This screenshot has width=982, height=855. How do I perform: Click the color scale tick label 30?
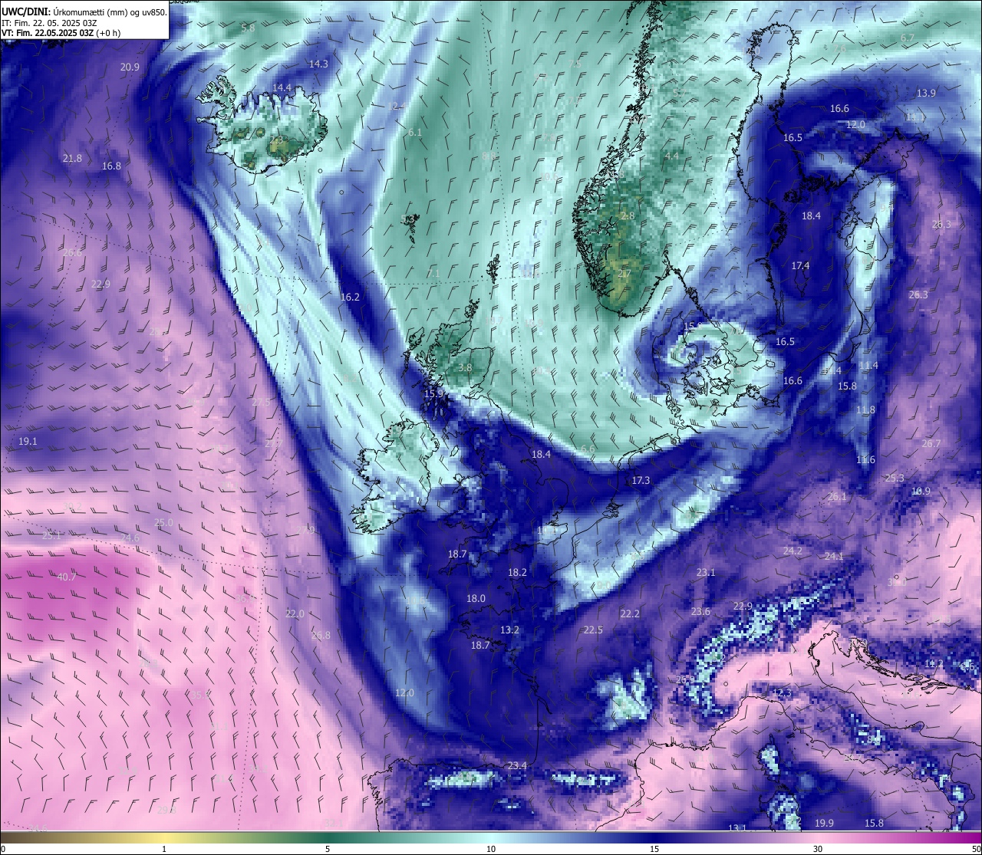[x=818, y=849]
